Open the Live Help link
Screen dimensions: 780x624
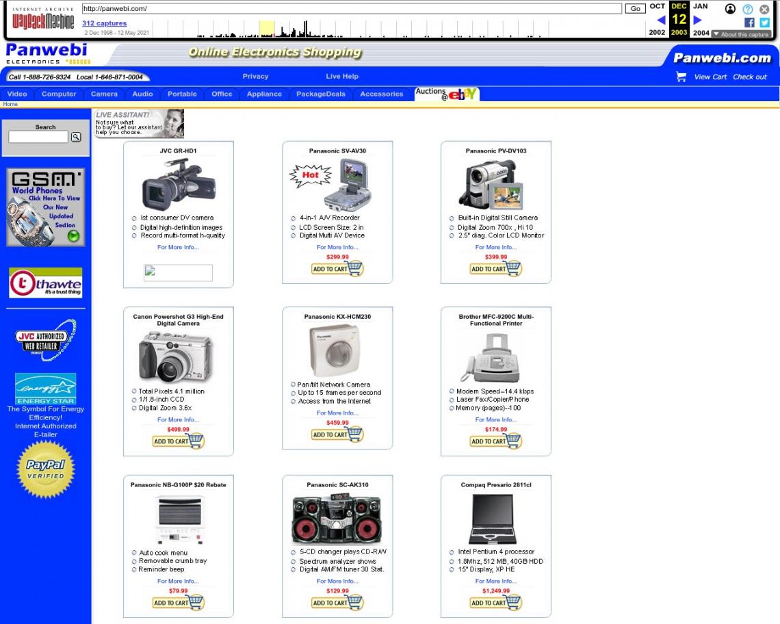tap(341, 77)
